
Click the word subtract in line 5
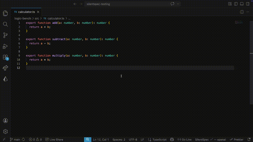(x=59, y=39)
